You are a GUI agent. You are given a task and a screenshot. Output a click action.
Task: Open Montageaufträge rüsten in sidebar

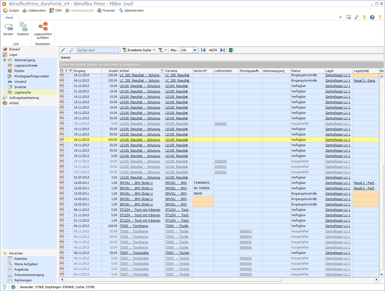pyautogui.click(x=32, y=76)
